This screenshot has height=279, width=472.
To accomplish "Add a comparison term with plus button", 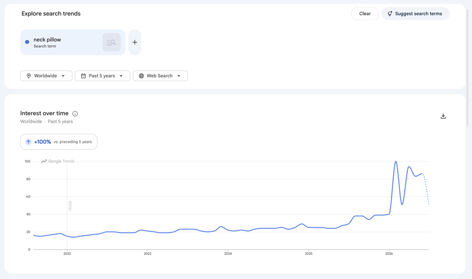I will coord(135,42).
